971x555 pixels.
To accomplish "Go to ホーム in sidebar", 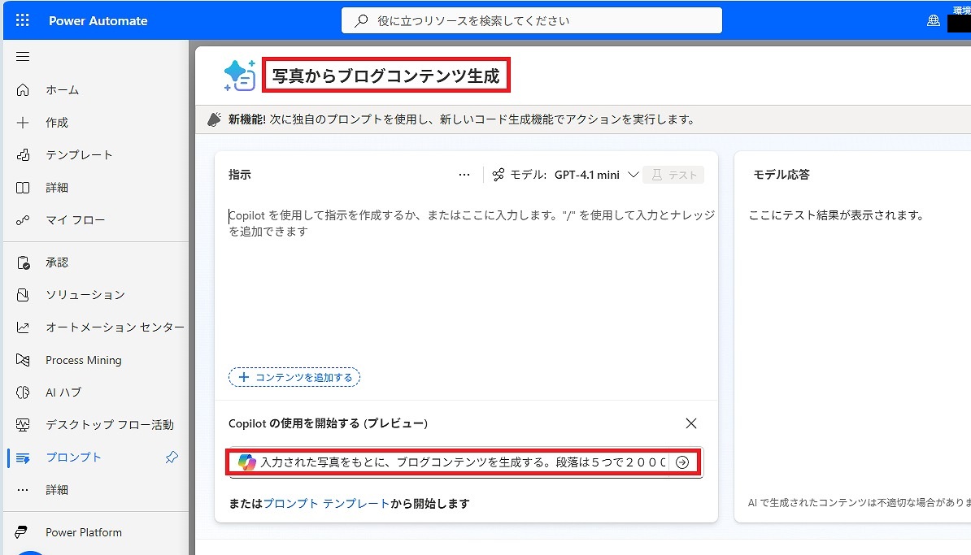I will click(62, 90).
